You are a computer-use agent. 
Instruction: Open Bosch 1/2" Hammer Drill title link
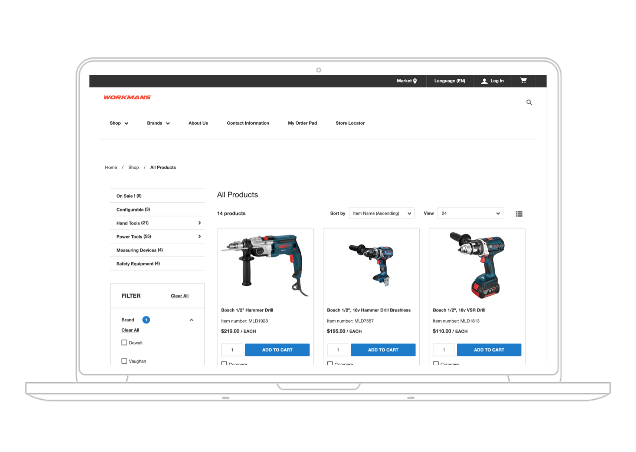(x=247, y=310)
